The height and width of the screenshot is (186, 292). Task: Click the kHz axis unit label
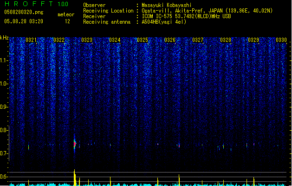pyautogui.click(x=4, y=38)
